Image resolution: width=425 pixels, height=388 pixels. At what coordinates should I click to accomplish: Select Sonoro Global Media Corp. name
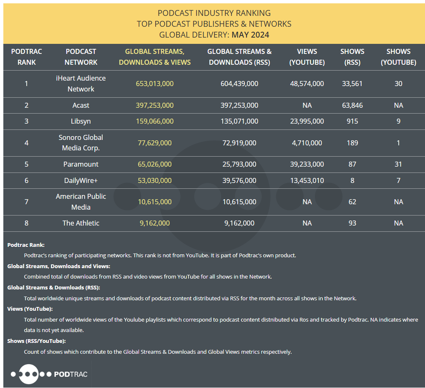coord(81,143)
